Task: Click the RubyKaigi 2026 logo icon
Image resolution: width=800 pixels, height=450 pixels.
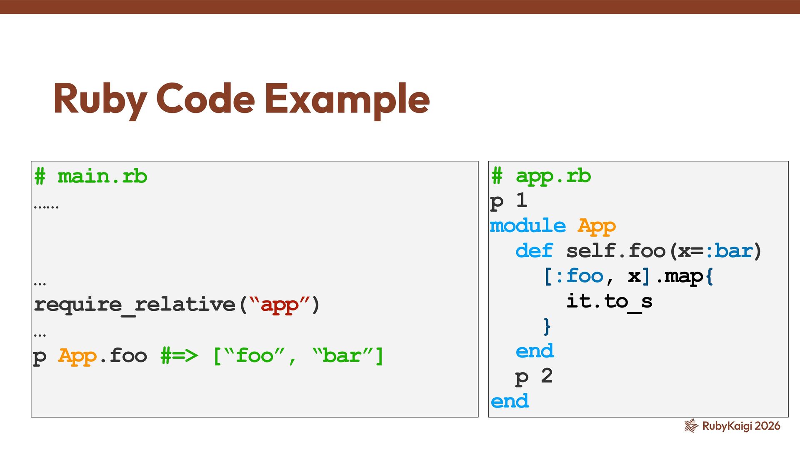Action: click(691, 426)
